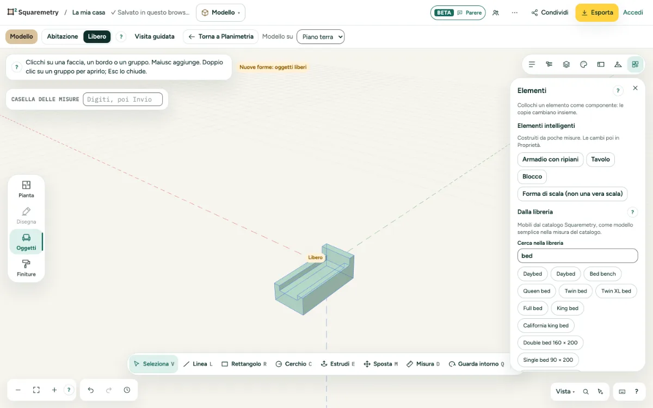Choose the Linea drawing tool

(x=198, y=364)
